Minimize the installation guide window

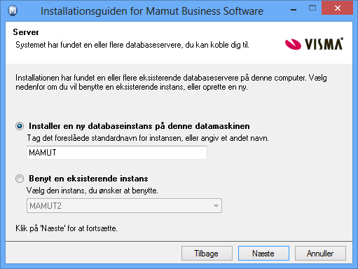pos(294,10)
